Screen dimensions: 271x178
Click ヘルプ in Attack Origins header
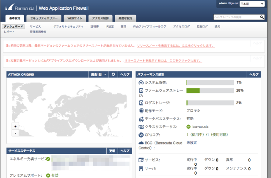pos(125,74)
